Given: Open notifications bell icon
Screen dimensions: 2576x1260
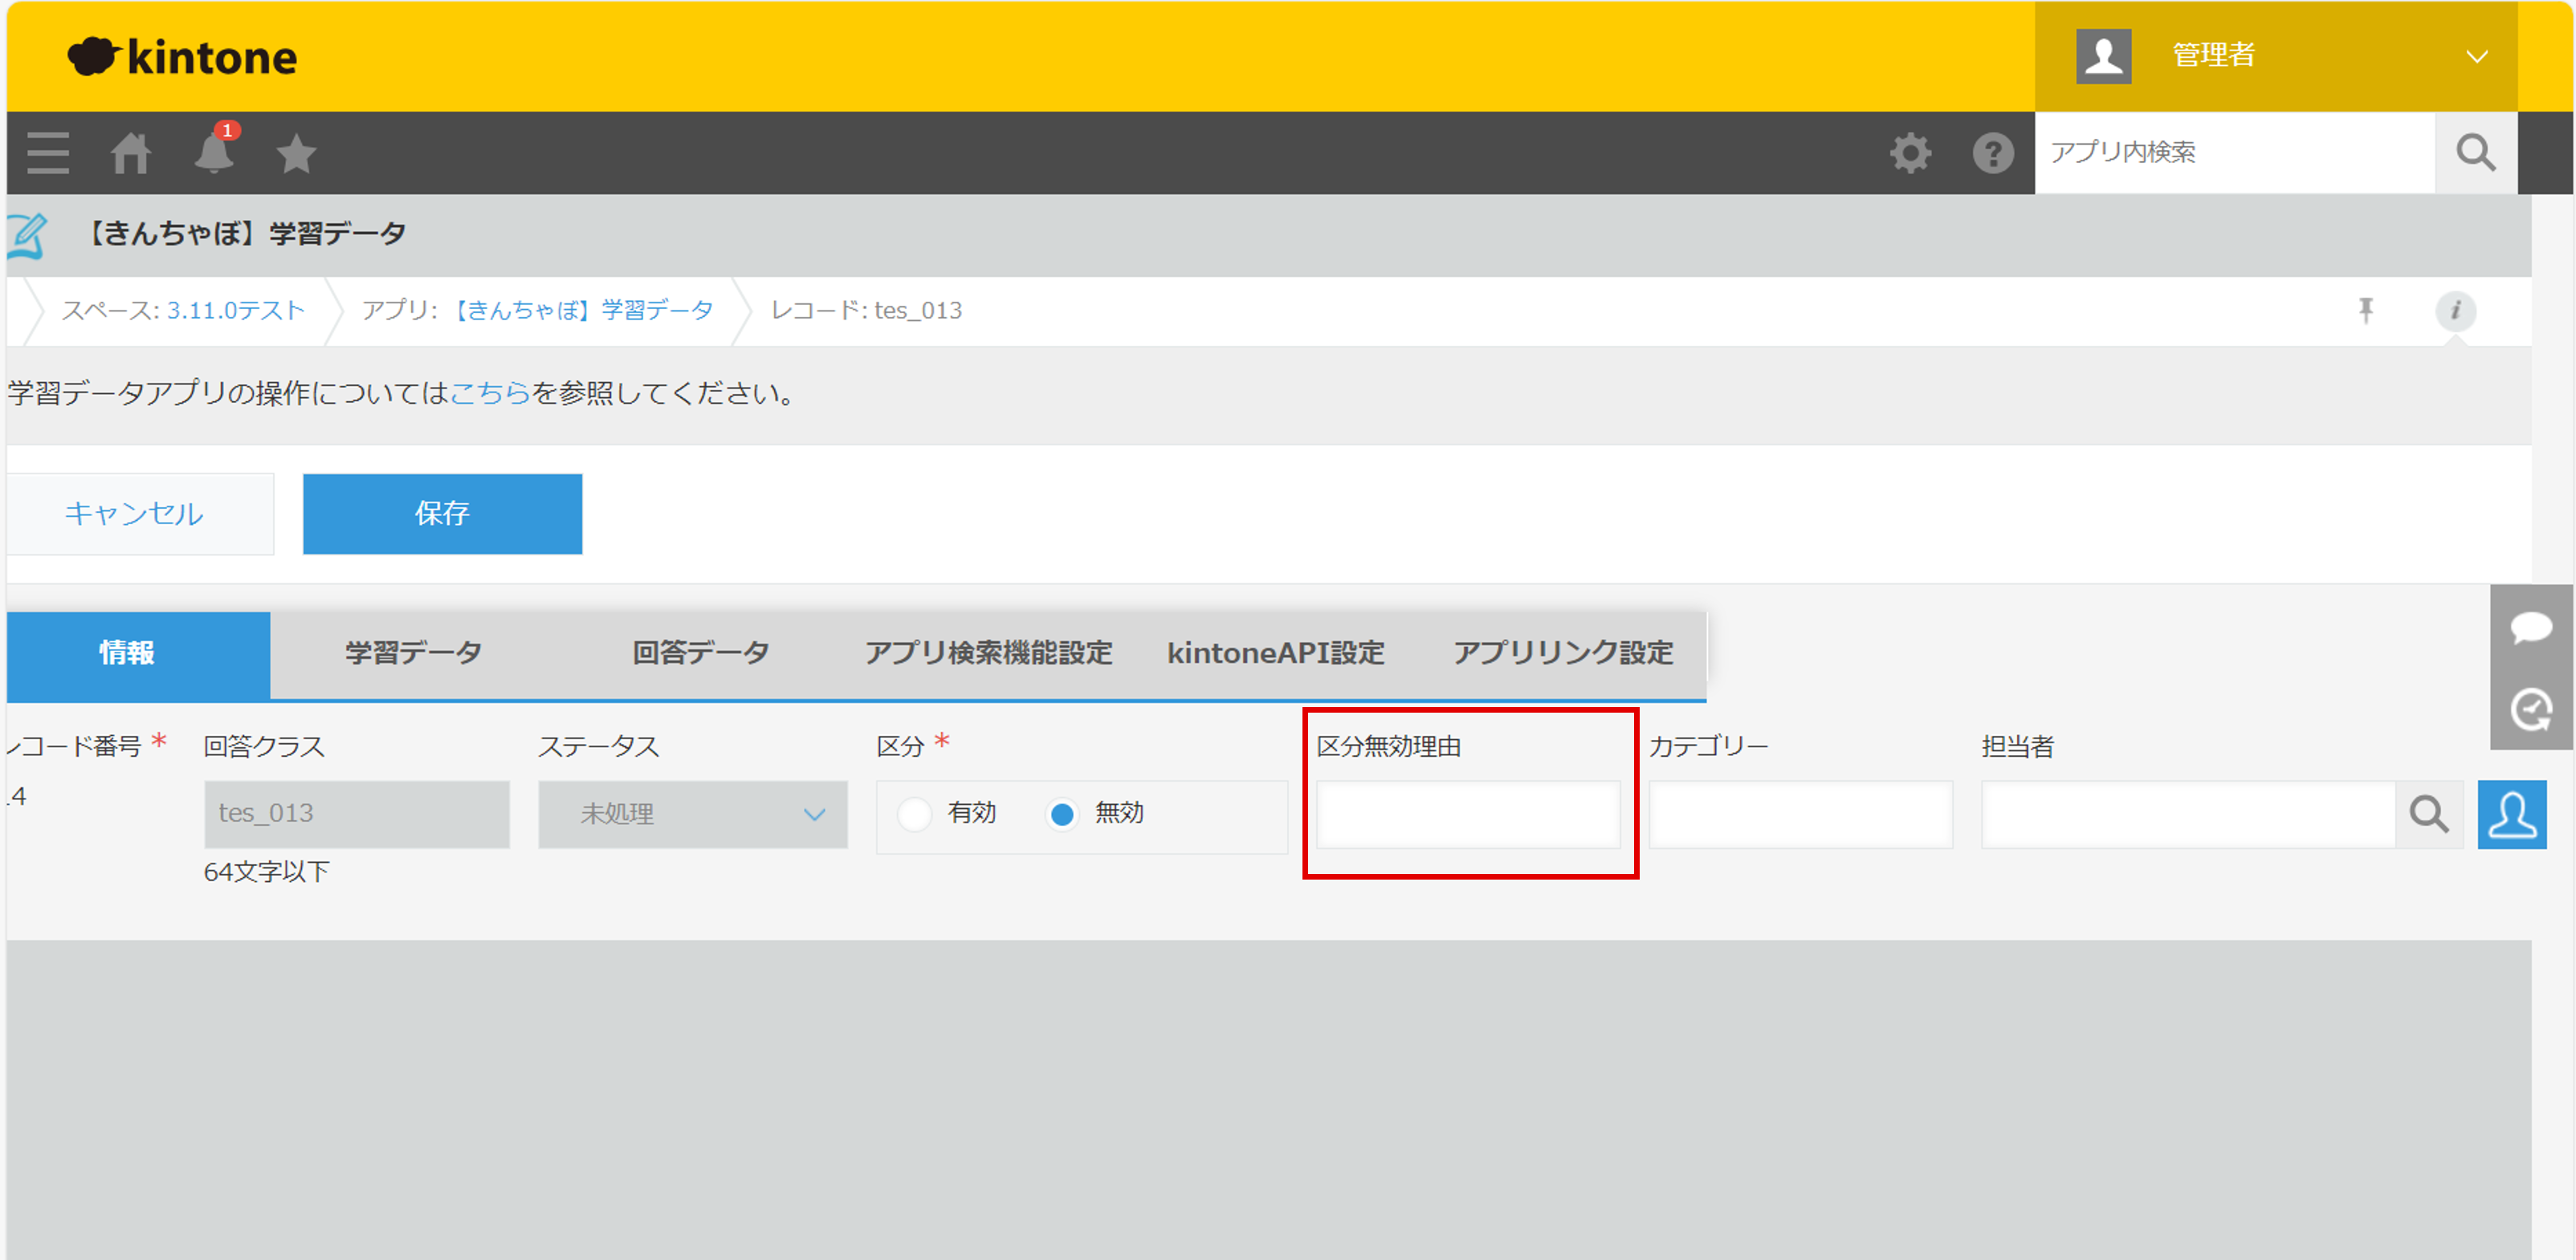Looking at the screenshot, I should (x=214, y=152).
